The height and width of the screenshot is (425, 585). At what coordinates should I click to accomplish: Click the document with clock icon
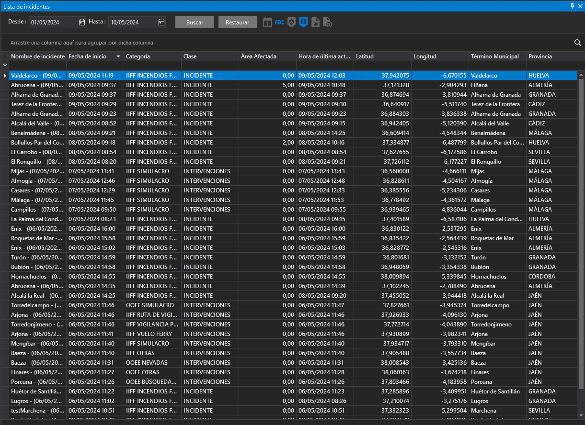(x=327, y=22)
